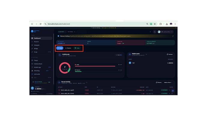The width and height of the screenshot is (207, 116).
Task: Open site info icon beside the URL
Action: [46, 24]
